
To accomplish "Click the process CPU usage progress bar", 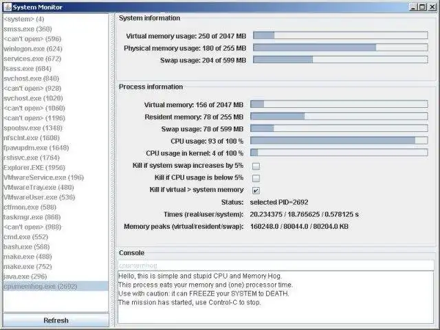I will [339, 140].
